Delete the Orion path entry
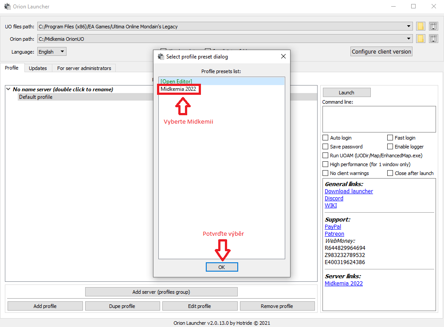 (x=433, y=39)
